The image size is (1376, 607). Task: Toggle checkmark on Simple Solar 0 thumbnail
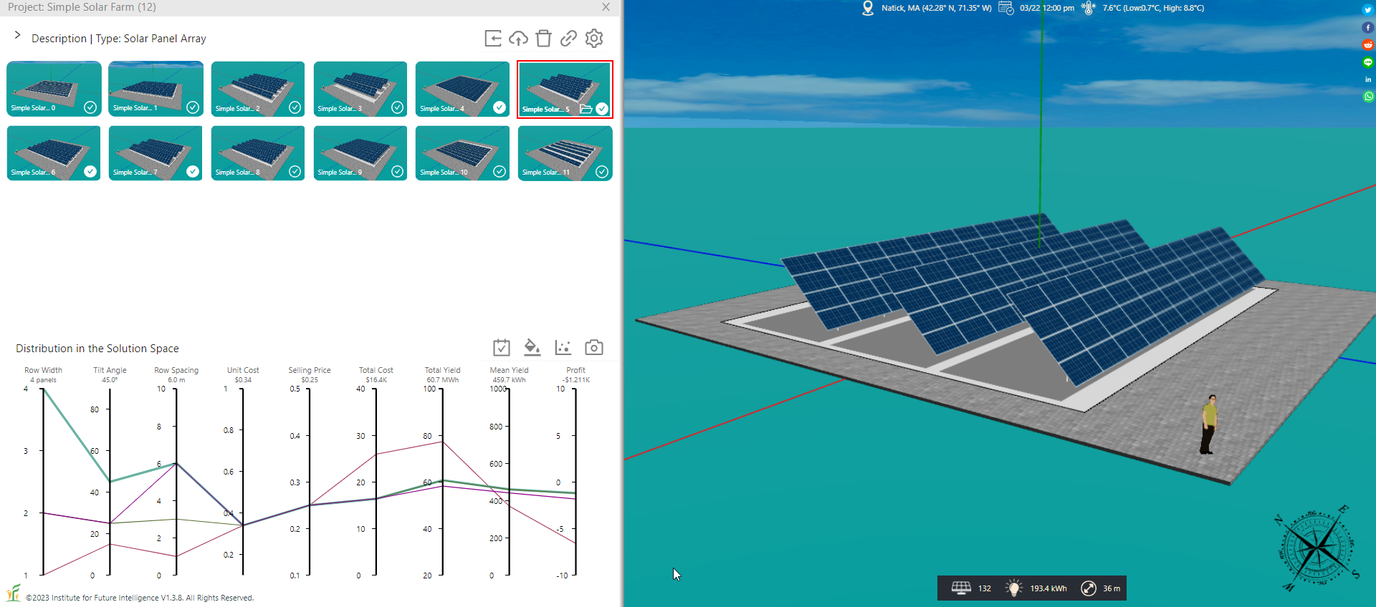point(90,107)
